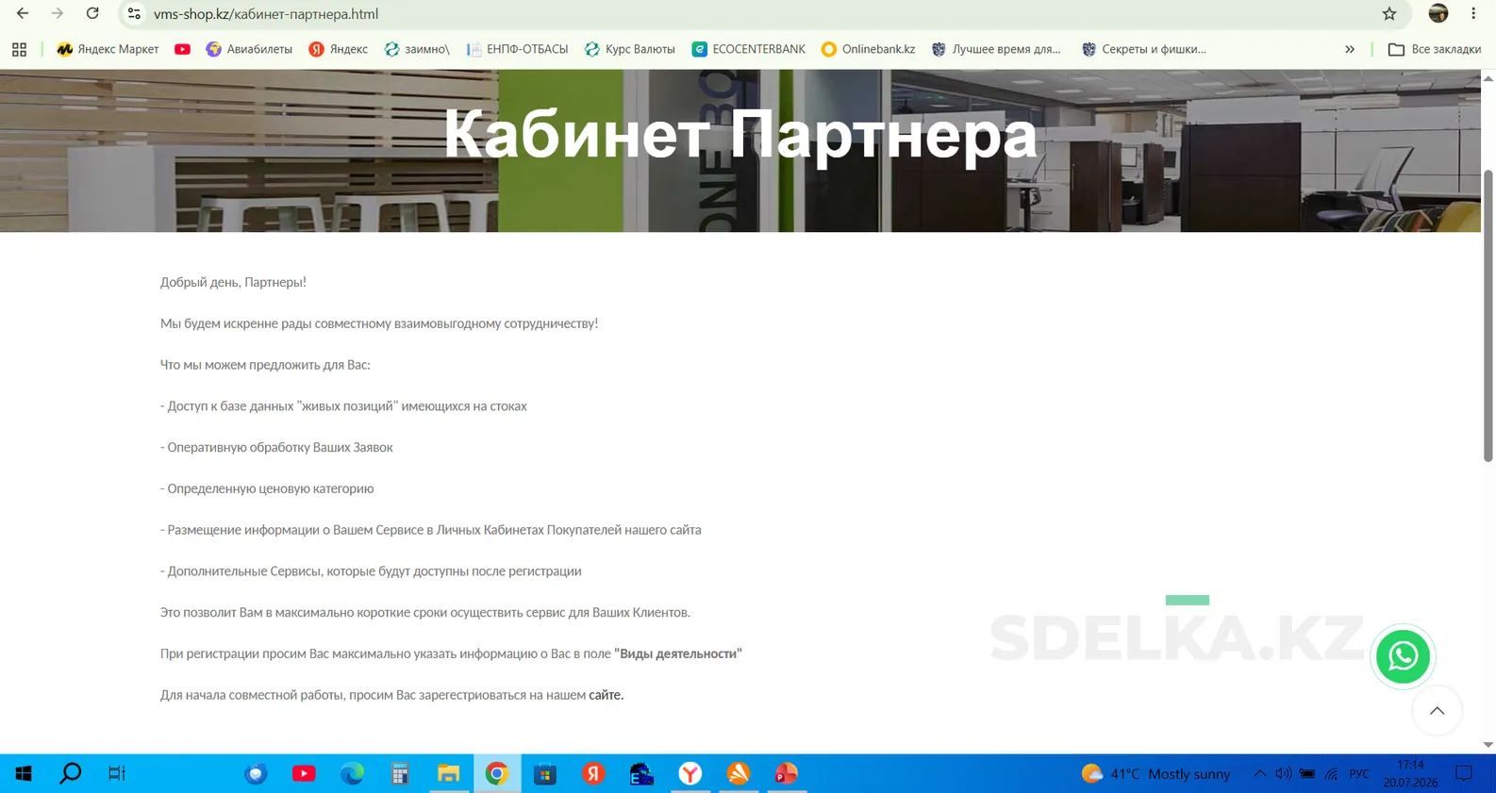Open the YouTube bookmark icon
1496x793 pixels.
point(182,49)
